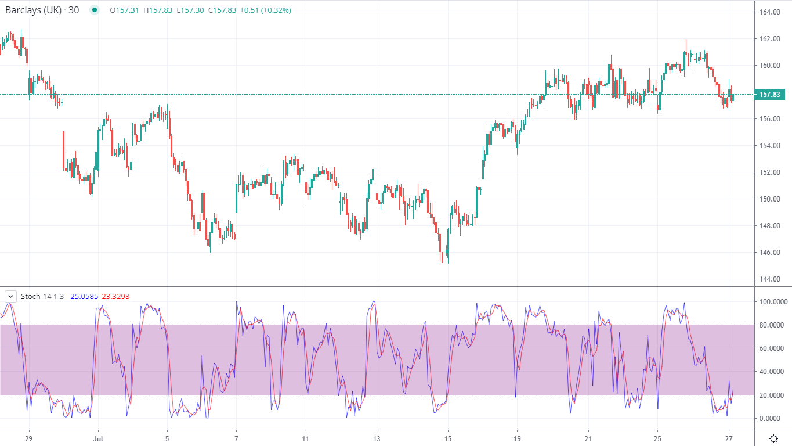Screen dimensions: 792x446
Task: Click the 5 date label on time axis
Action: 167,439
